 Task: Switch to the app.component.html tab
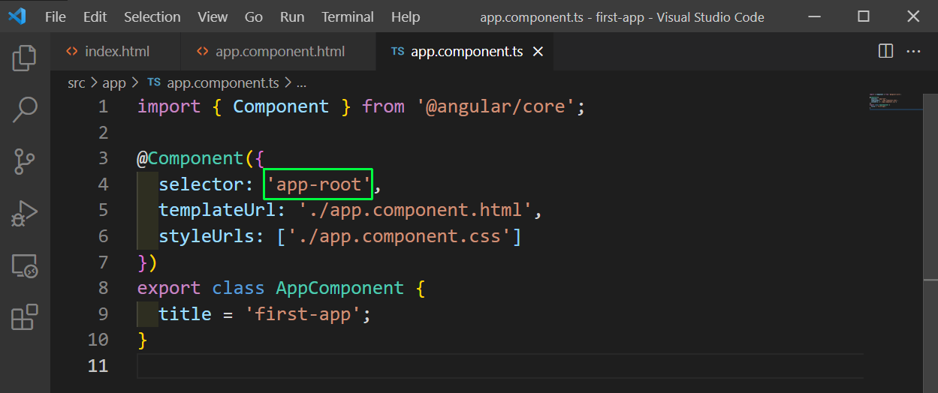tap(279, 52)
